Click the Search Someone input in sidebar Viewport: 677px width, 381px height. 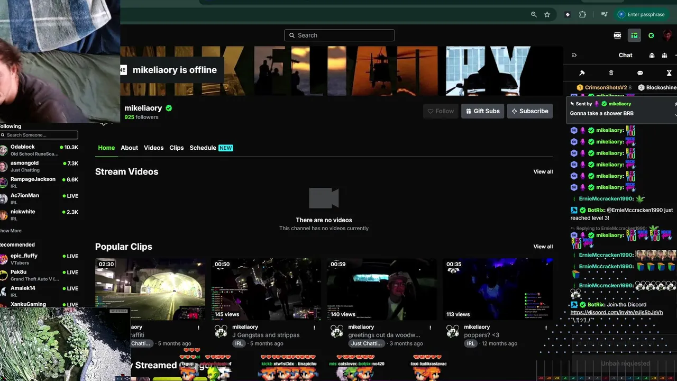pos(39,135)
